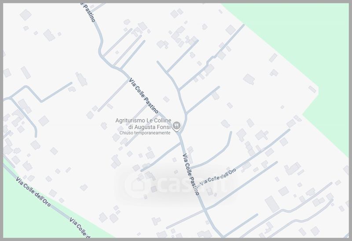This screenshot has width=352, height=241.
Task: Select Via Colle Pastino label above the agriturismo
Action: click(x=144, y=96)
